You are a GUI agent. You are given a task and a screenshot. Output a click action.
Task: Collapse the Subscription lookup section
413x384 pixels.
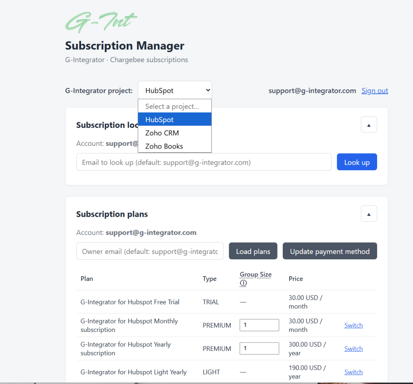(x=369, y=124)
